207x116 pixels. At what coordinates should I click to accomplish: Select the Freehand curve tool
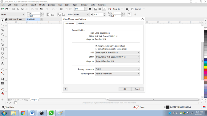[2, 40]
